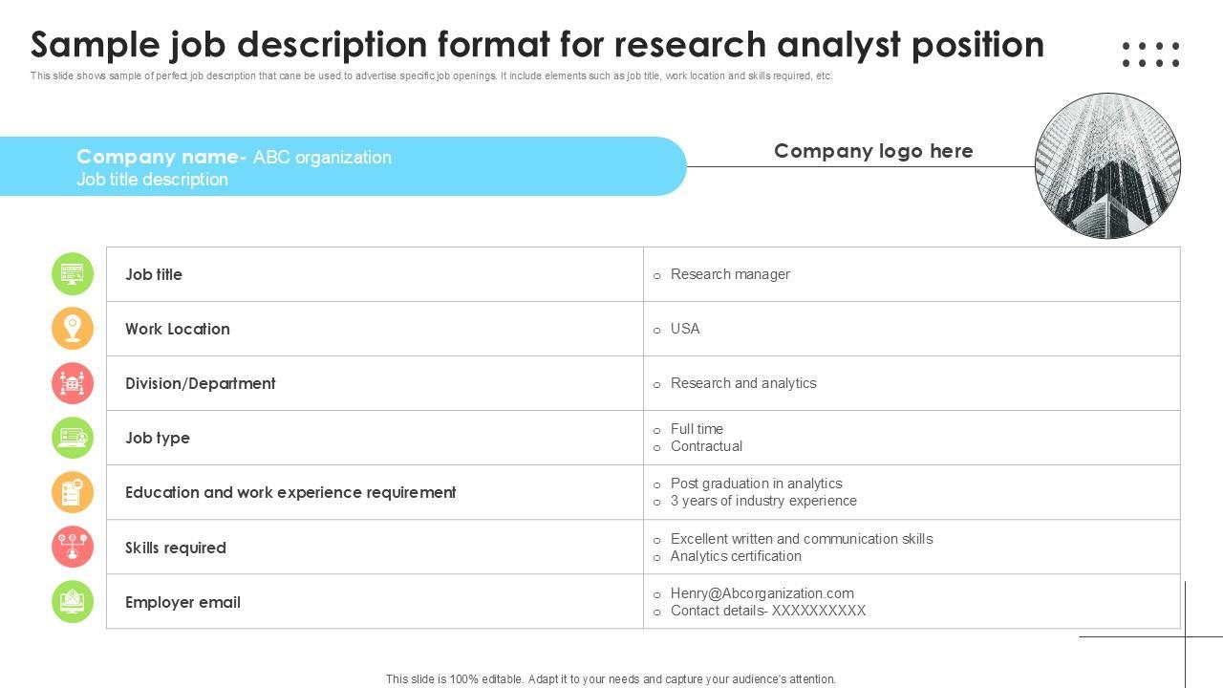Select the 'Research and analytics' entry

(743, 383)
